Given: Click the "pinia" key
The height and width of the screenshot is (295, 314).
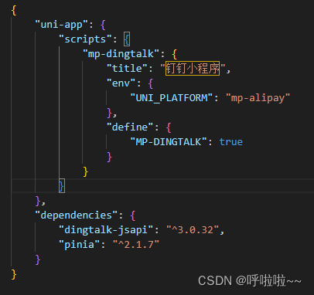Looking at the screenshot, I should click(x=80, y=245).
